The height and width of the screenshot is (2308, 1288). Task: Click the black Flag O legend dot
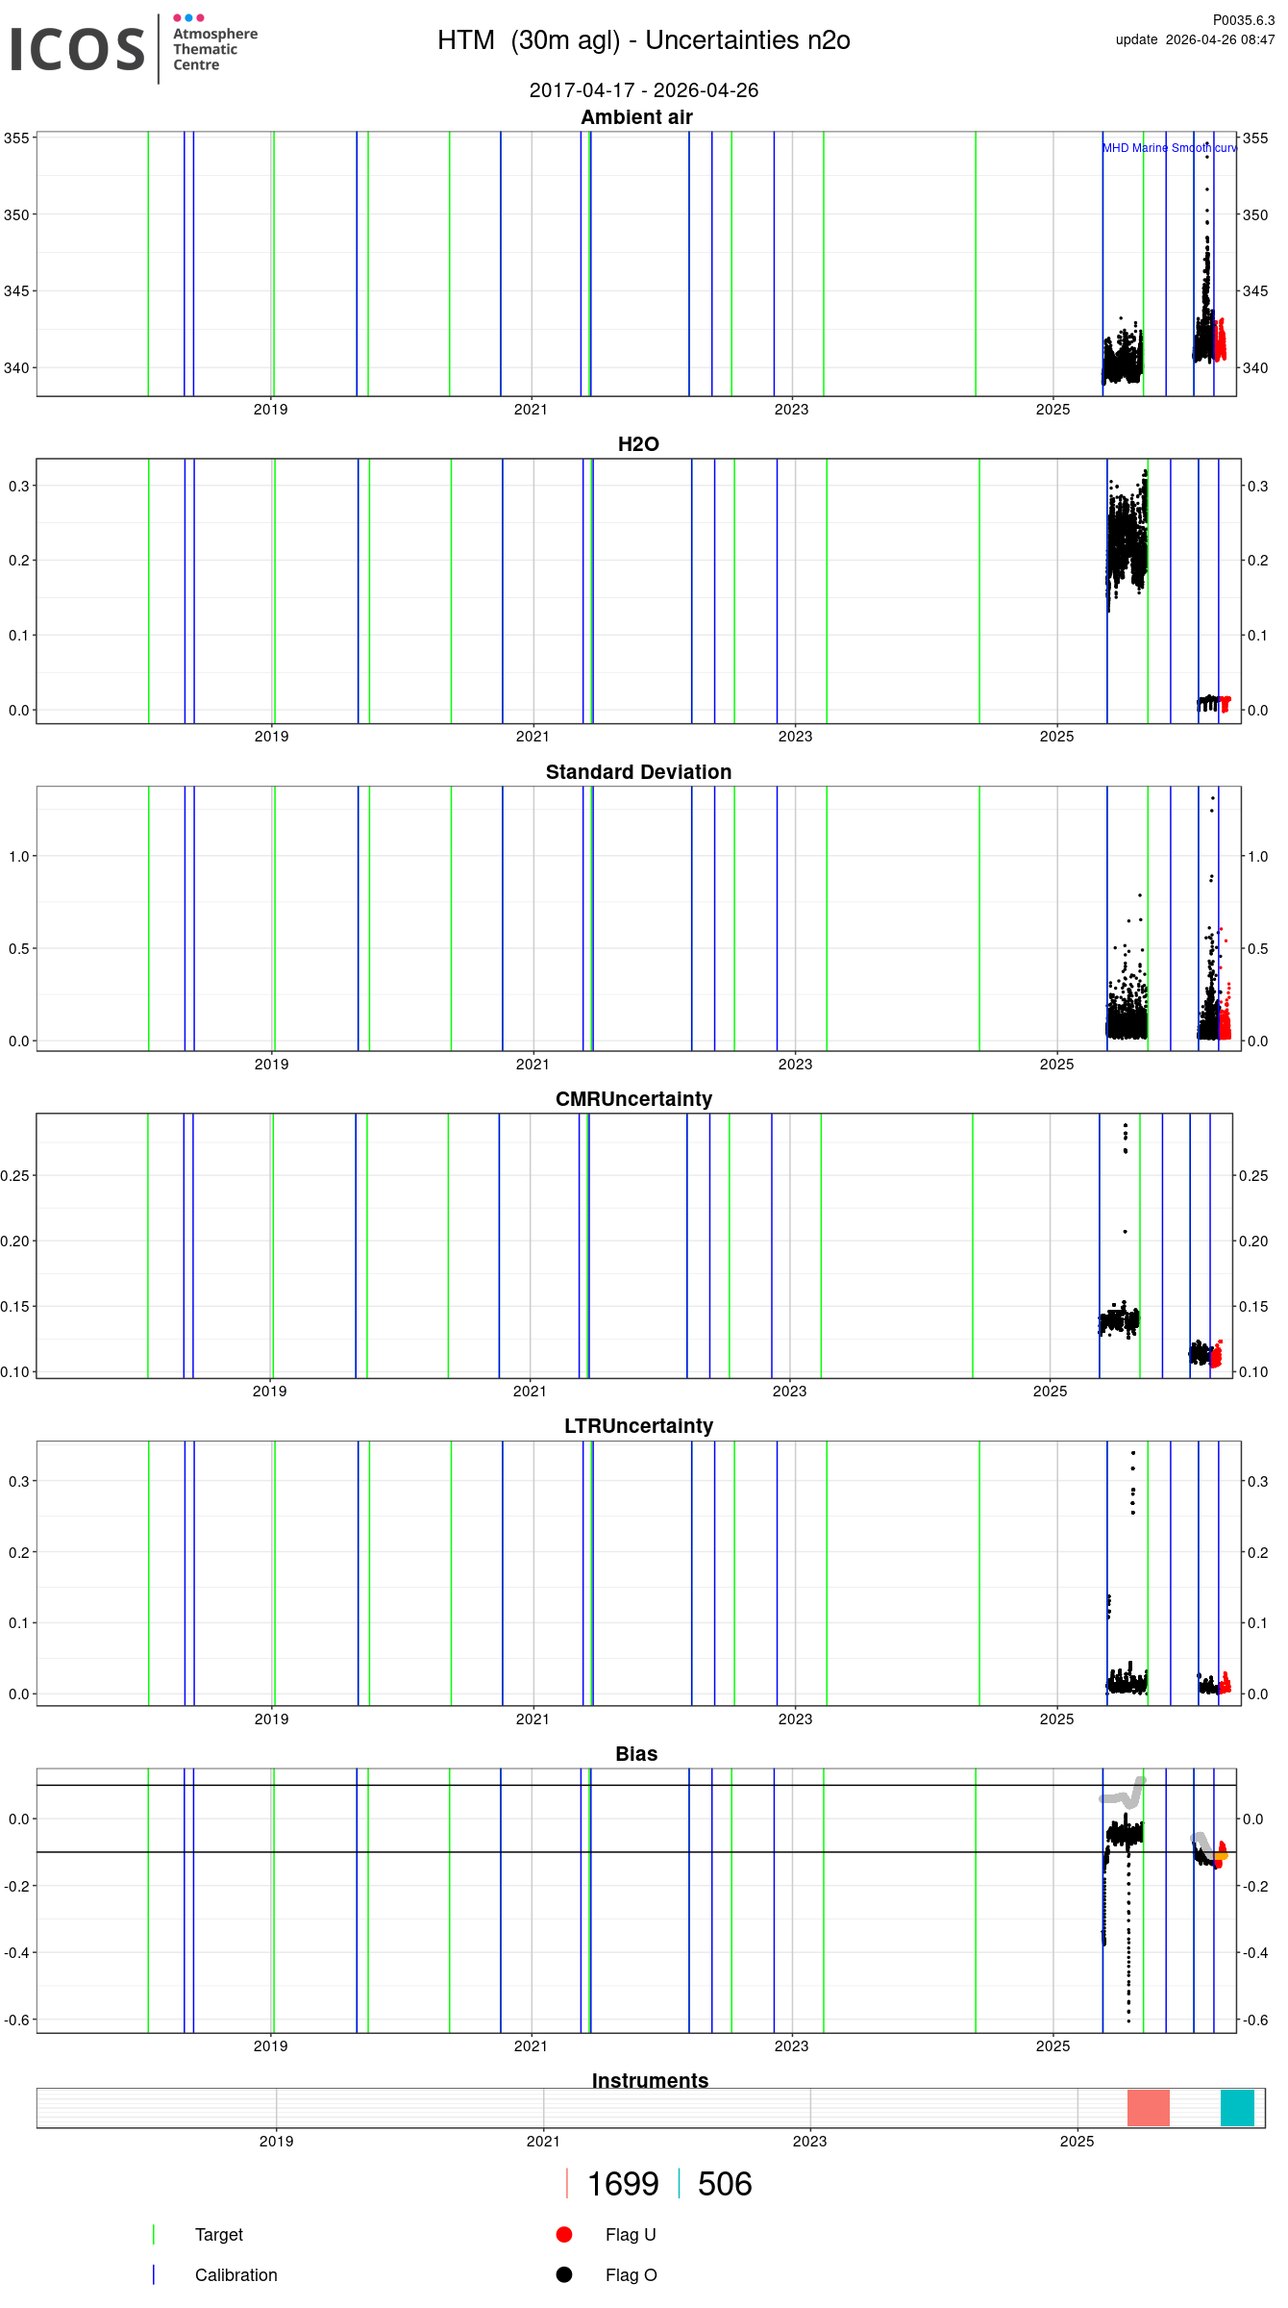point(564,2274)
